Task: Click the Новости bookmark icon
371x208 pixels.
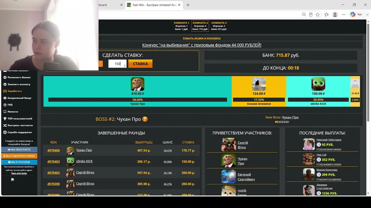Action: tap(5, 112)
